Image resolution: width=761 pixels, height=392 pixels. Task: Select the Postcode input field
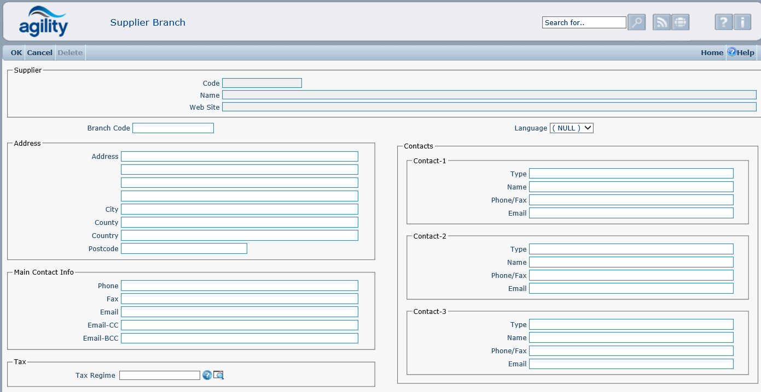(x=184, y=248)
